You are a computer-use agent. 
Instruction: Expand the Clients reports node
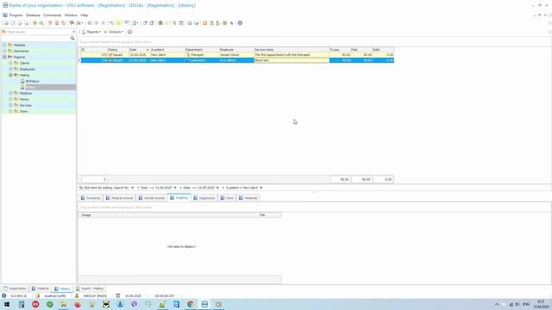pos(10,63)
